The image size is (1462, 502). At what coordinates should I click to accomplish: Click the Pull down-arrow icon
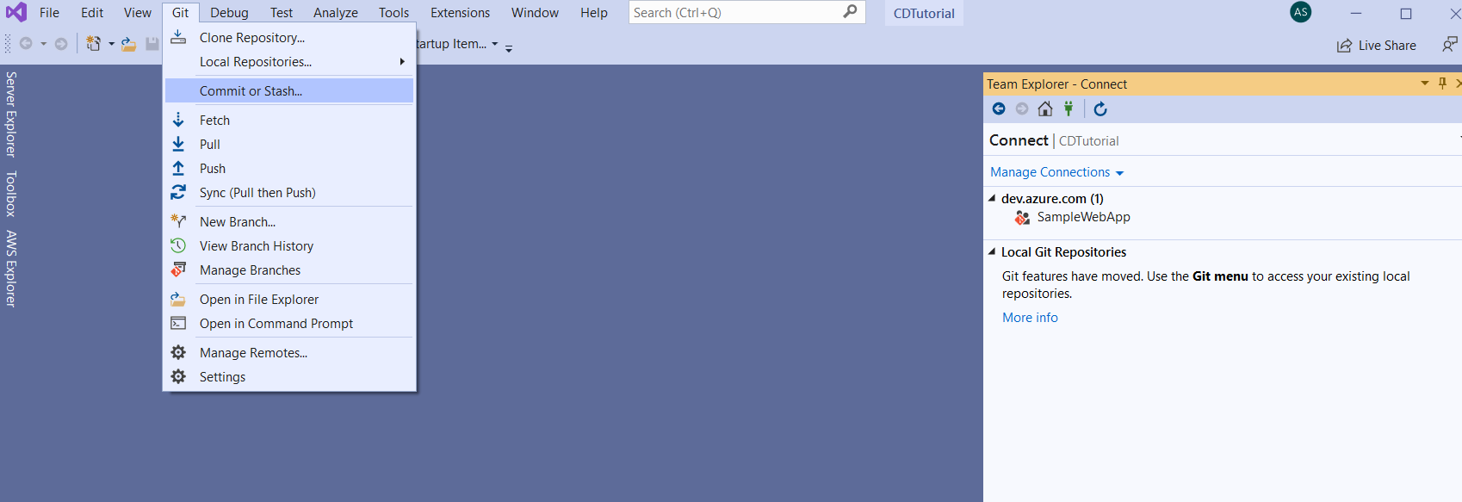178,144
